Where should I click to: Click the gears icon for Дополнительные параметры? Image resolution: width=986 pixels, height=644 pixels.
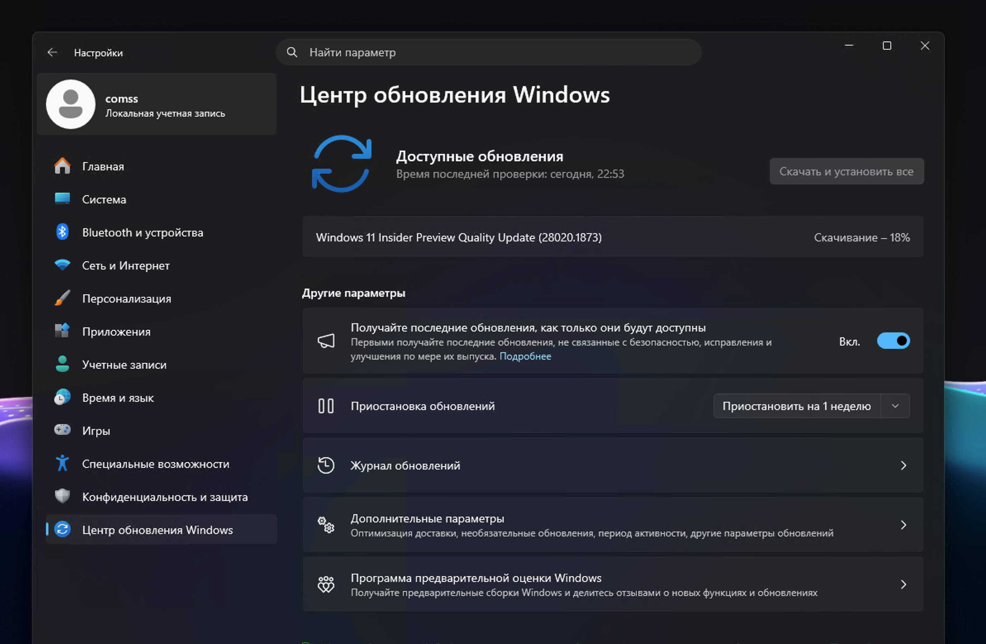point(326,525)
